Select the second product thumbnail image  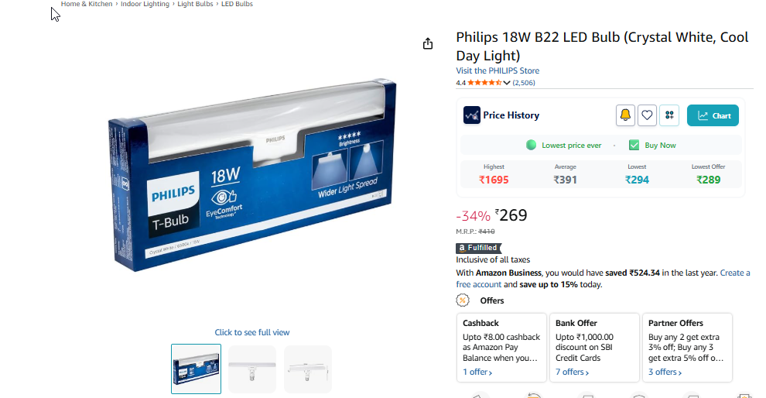[x=252, y=369]
